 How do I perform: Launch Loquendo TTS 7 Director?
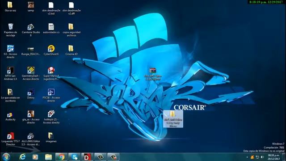point(10,139)
